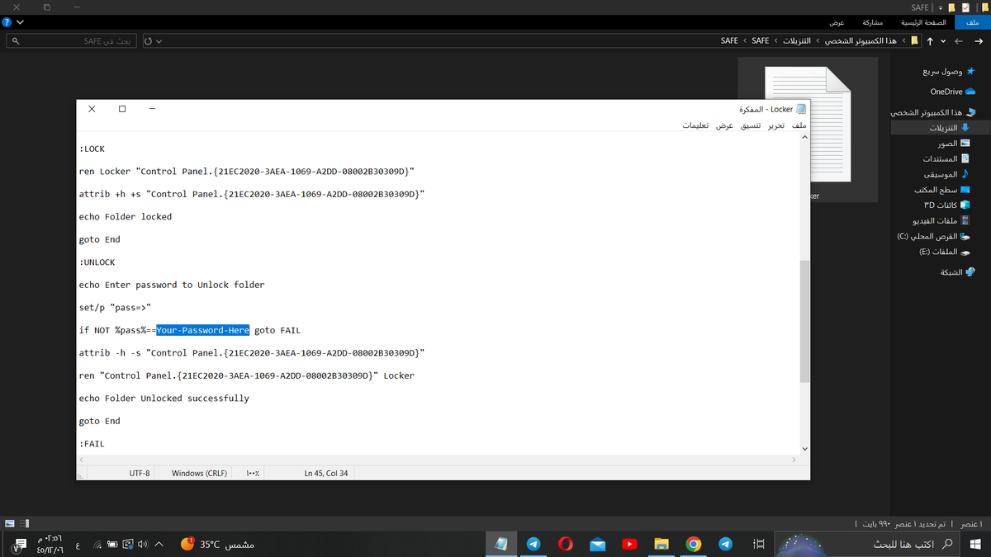
Task: Open the الصفحة الرئيسية ribbon tab in Explorer
Action: tap(922, 22)
